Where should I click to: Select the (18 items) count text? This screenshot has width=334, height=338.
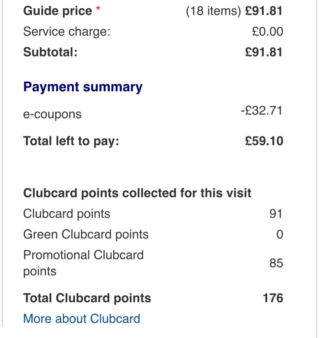point(213,11)
